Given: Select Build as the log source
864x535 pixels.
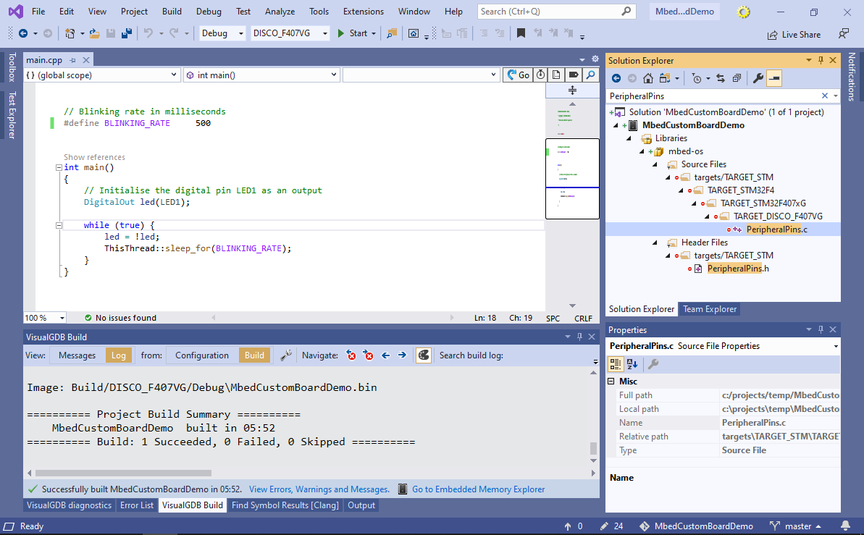Looking at the screenshot, I should click(254, 355).
